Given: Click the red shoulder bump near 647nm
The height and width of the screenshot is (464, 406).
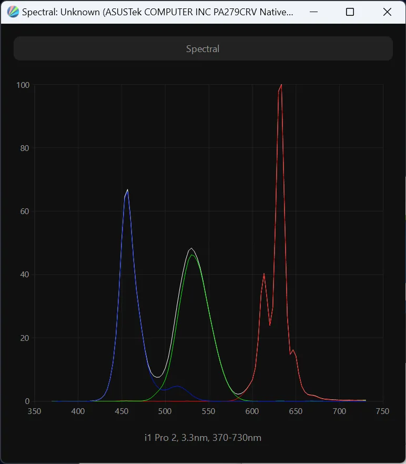Looking at the screenshot, I should pyautogui.click(x=293, y=350).
